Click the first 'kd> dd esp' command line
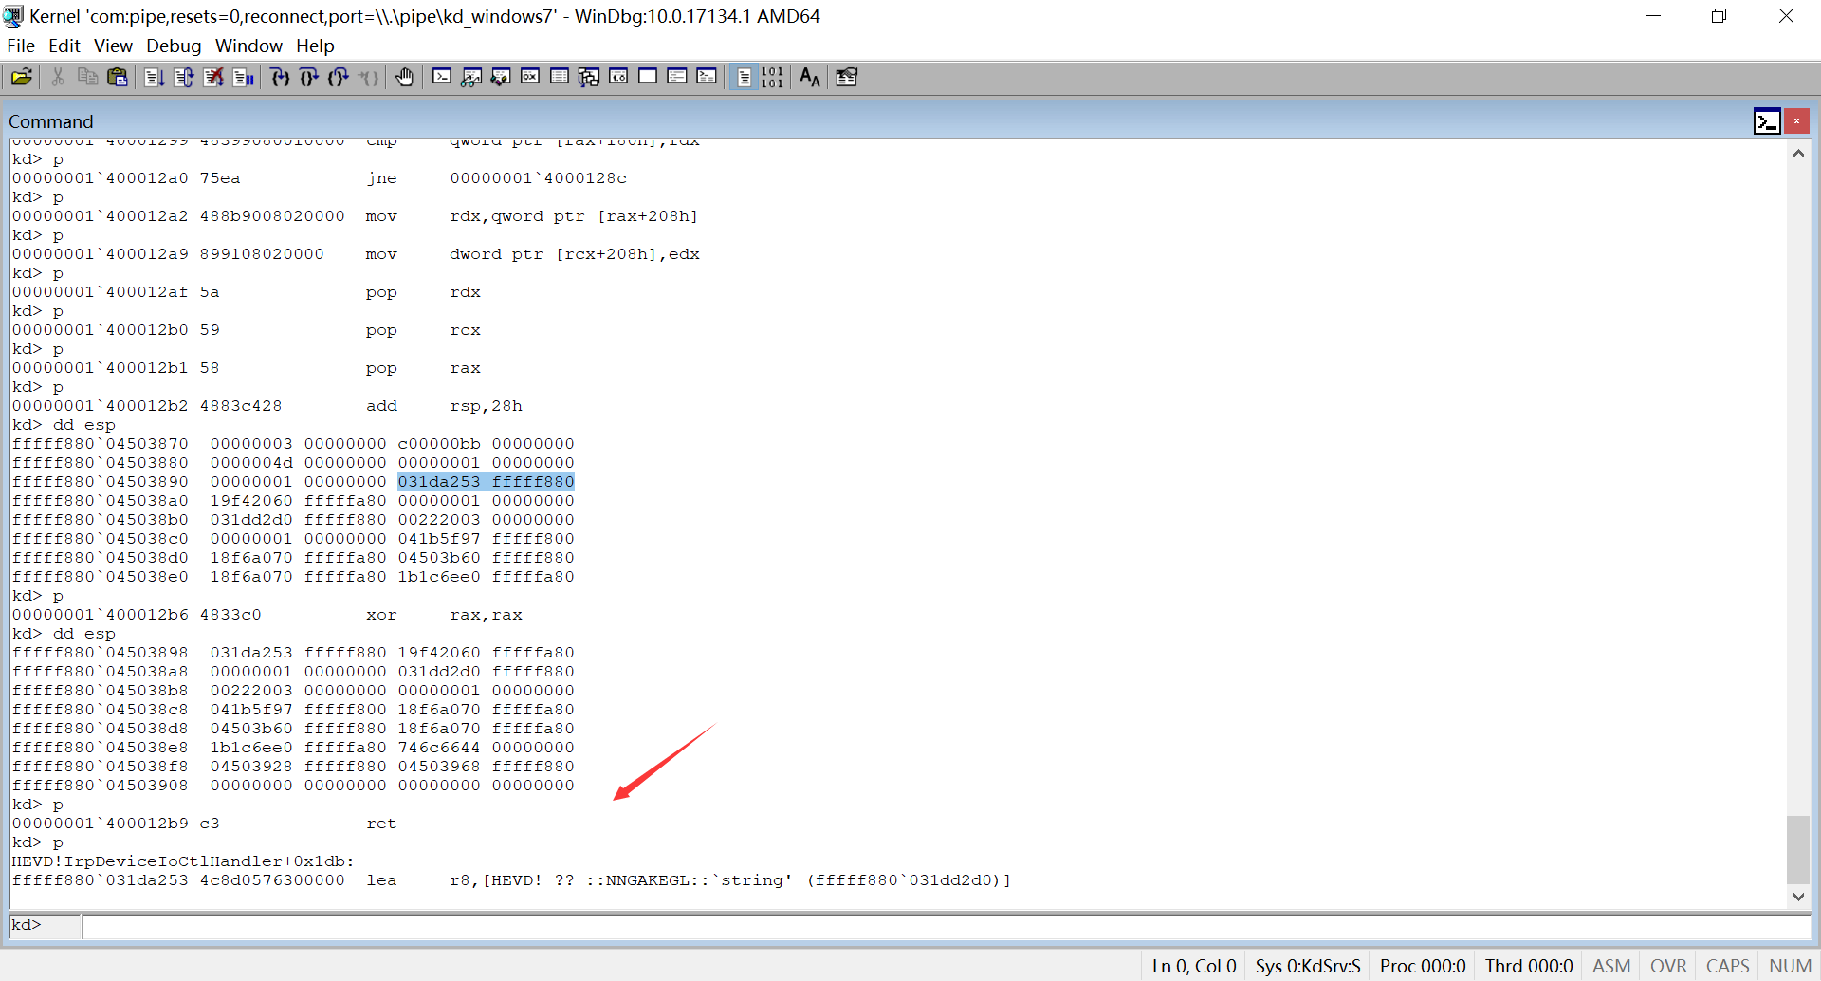 click(64, 425)
